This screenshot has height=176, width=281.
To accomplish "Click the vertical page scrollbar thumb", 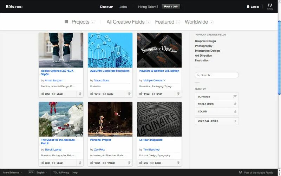I will tap(279, 57).
